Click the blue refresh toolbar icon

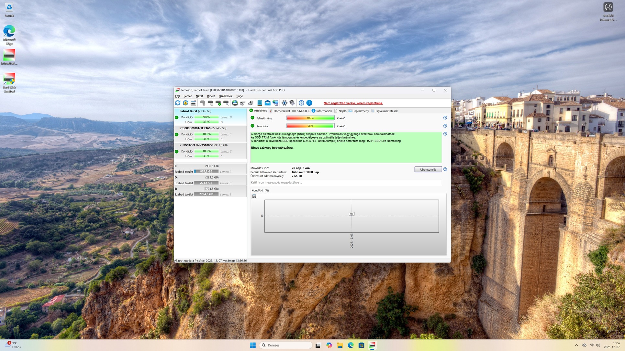[178, 103]
